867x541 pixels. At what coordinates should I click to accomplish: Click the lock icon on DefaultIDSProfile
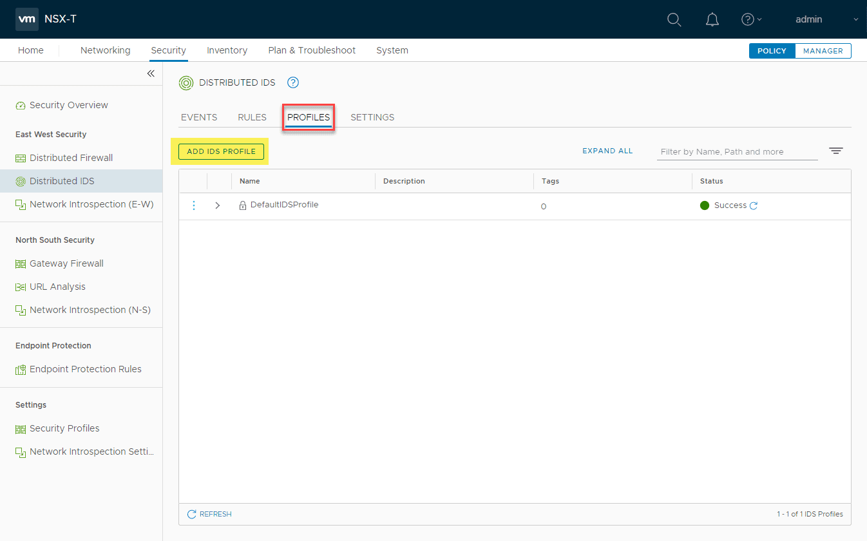coord(243,206)
